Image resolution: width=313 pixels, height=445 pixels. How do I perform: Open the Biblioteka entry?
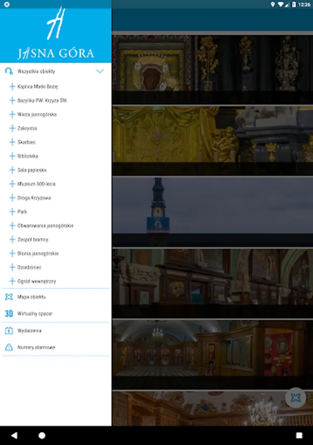pyautogui.click(x=28, y=156)
